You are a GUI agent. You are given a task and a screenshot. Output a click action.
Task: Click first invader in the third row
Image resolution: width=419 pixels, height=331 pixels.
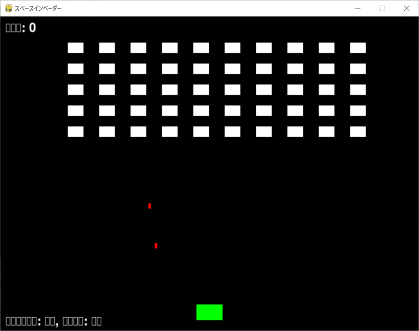[76, 90]
